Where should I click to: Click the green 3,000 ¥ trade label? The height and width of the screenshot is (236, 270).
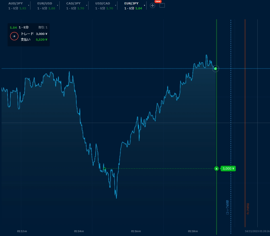point(228,169)
